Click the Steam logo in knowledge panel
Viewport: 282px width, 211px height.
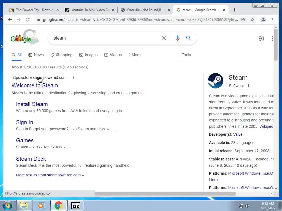click(x=216, y=81)
